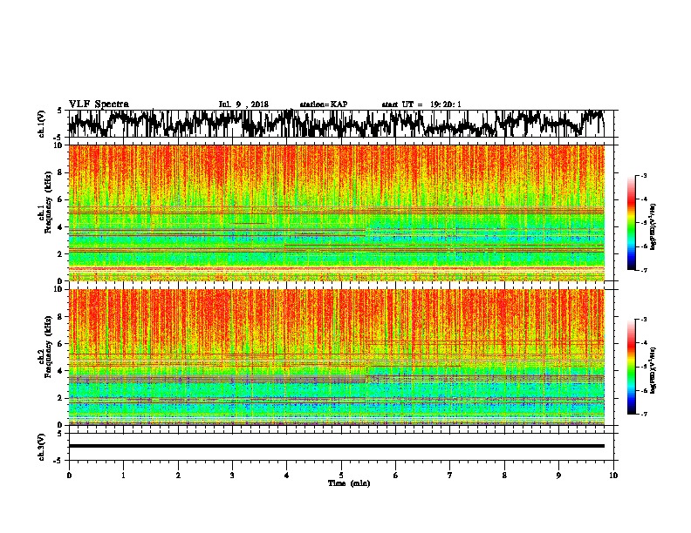
Task: Select the "start UT = 19:20:1" text
Action: point(421,105)
